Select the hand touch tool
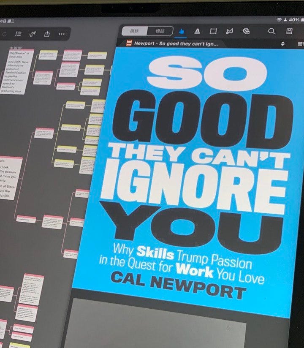Image resolution: width=304 pixels, height=348 pixels. click(181, 32)
